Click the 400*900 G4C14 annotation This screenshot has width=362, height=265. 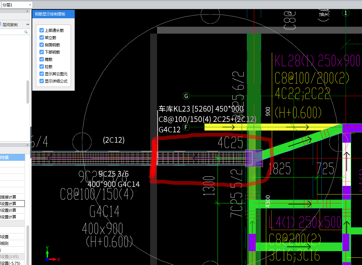point(114,184)
